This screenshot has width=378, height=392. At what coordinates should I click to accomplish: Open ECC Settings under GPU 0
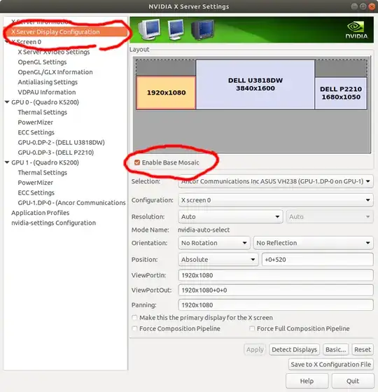coord(36,132)
